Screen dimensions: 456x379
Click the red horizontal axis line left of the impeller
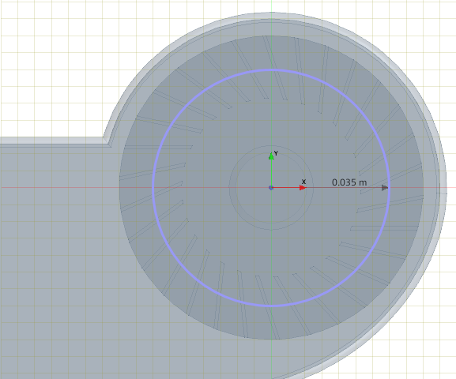[x=58, y=187]
